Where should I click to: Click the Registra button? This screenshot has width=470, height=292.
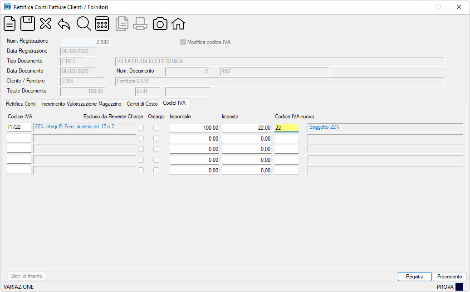415,277
